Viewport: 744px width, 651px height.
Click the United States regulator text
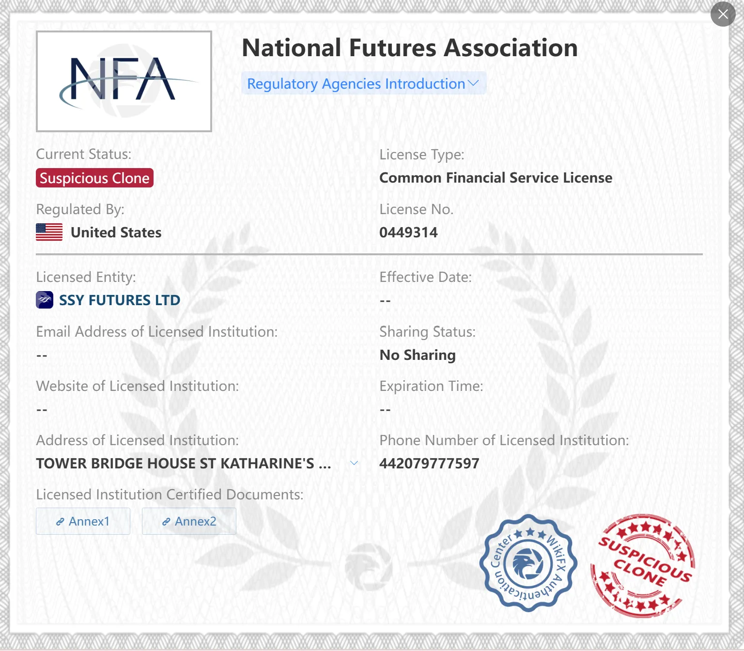(x=116, y=232)
